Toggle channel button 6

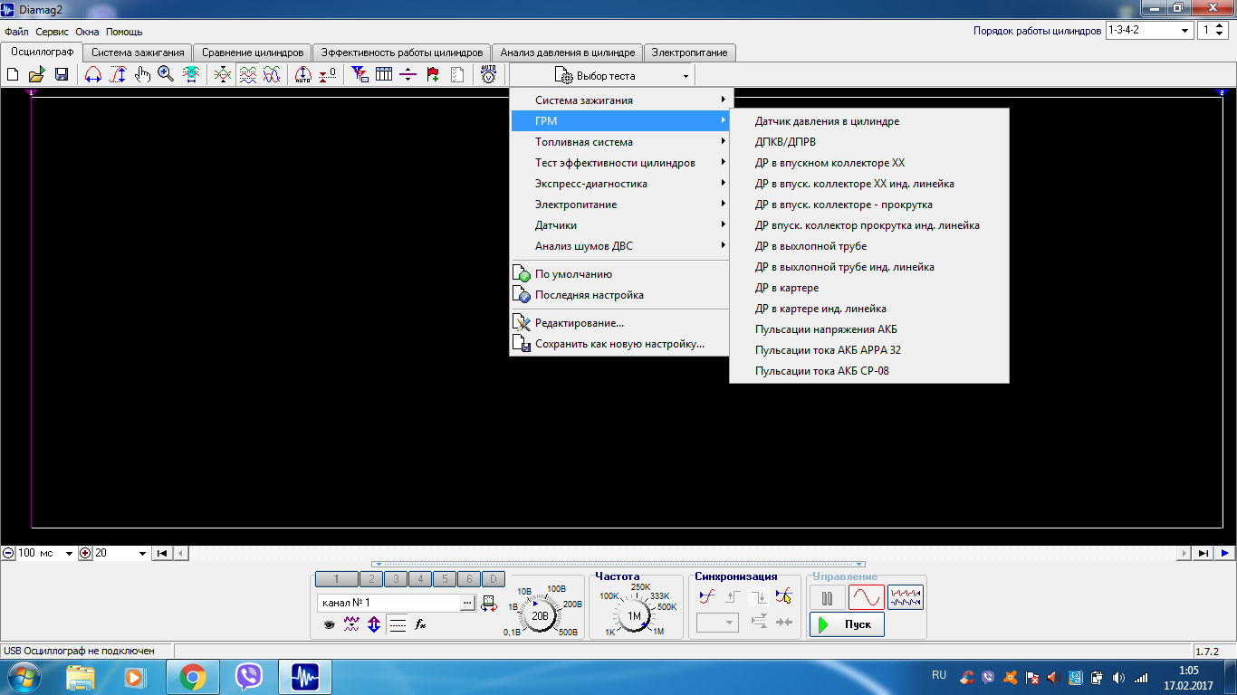click(x=468, y=579)
